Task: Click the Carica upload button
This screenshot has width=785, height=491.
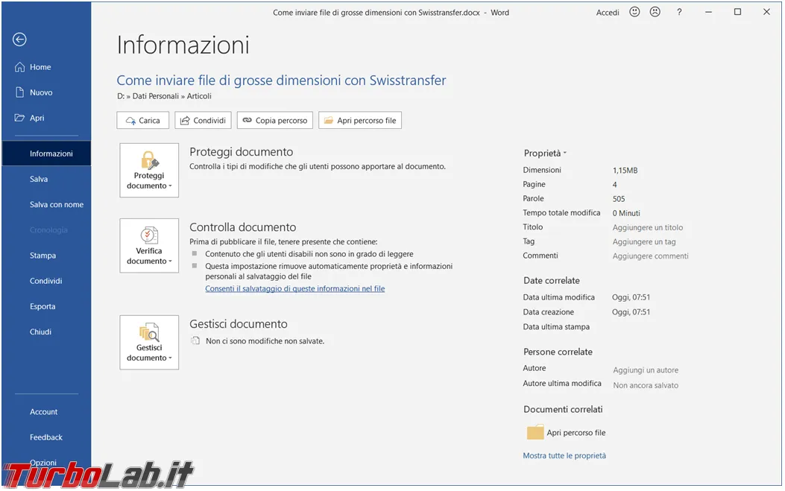Action: point(142,120)
